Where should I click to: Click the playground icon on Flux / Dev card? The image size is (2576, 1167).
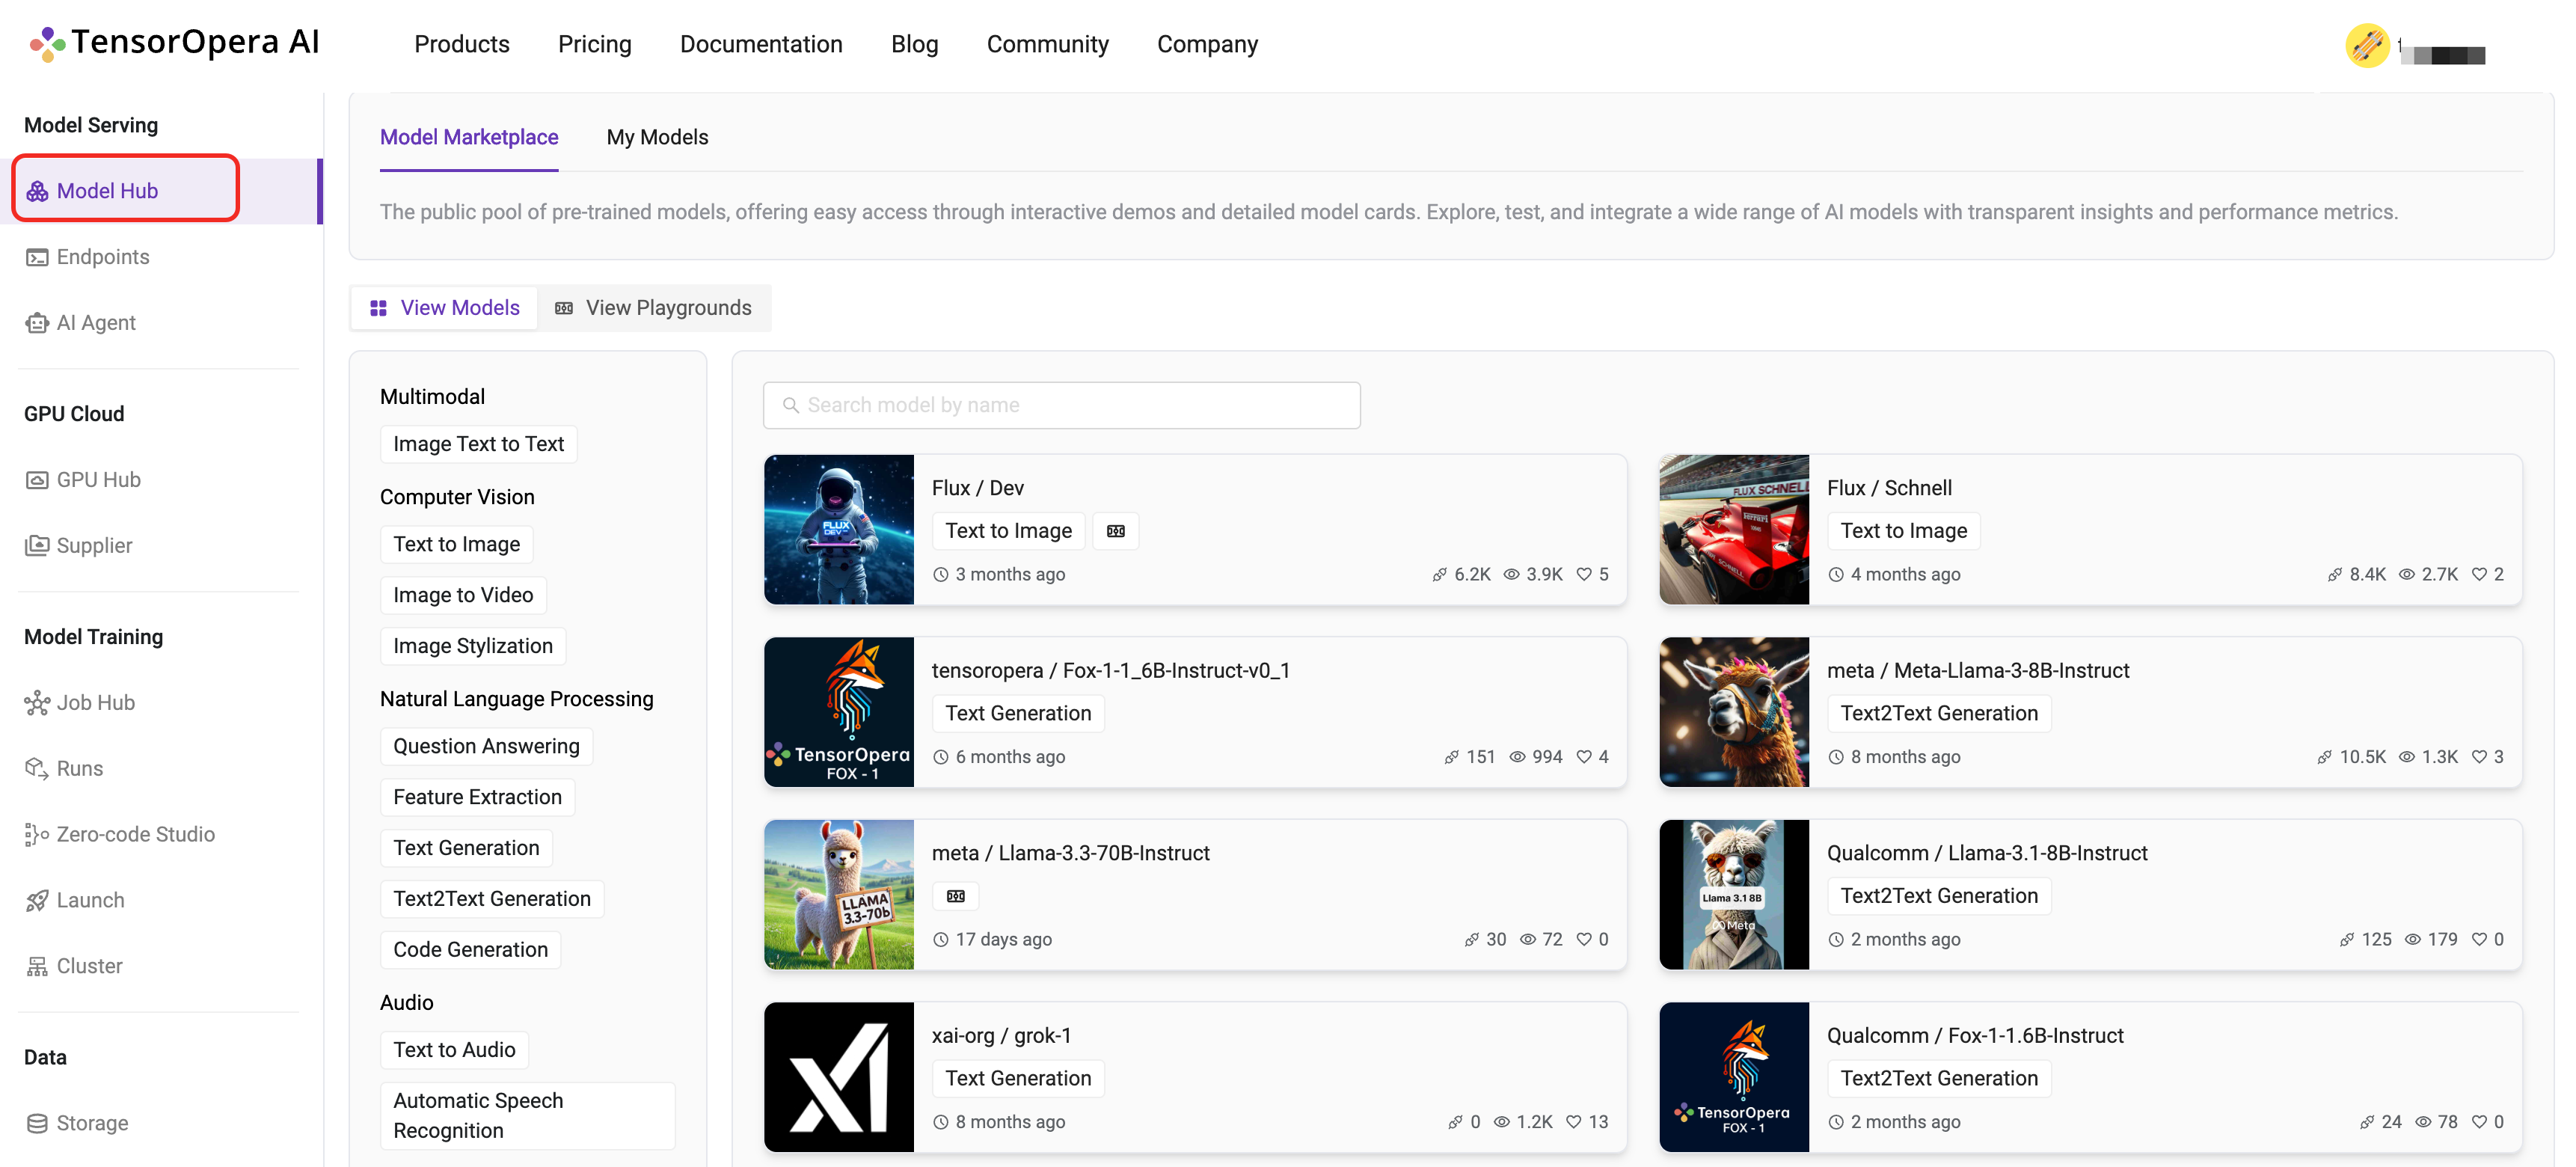point(1116,531)
